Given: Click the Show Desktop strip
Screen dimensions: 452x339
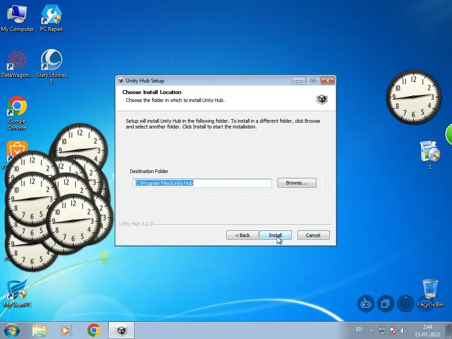Looking at the screenshot, I should tap(449, 330).
